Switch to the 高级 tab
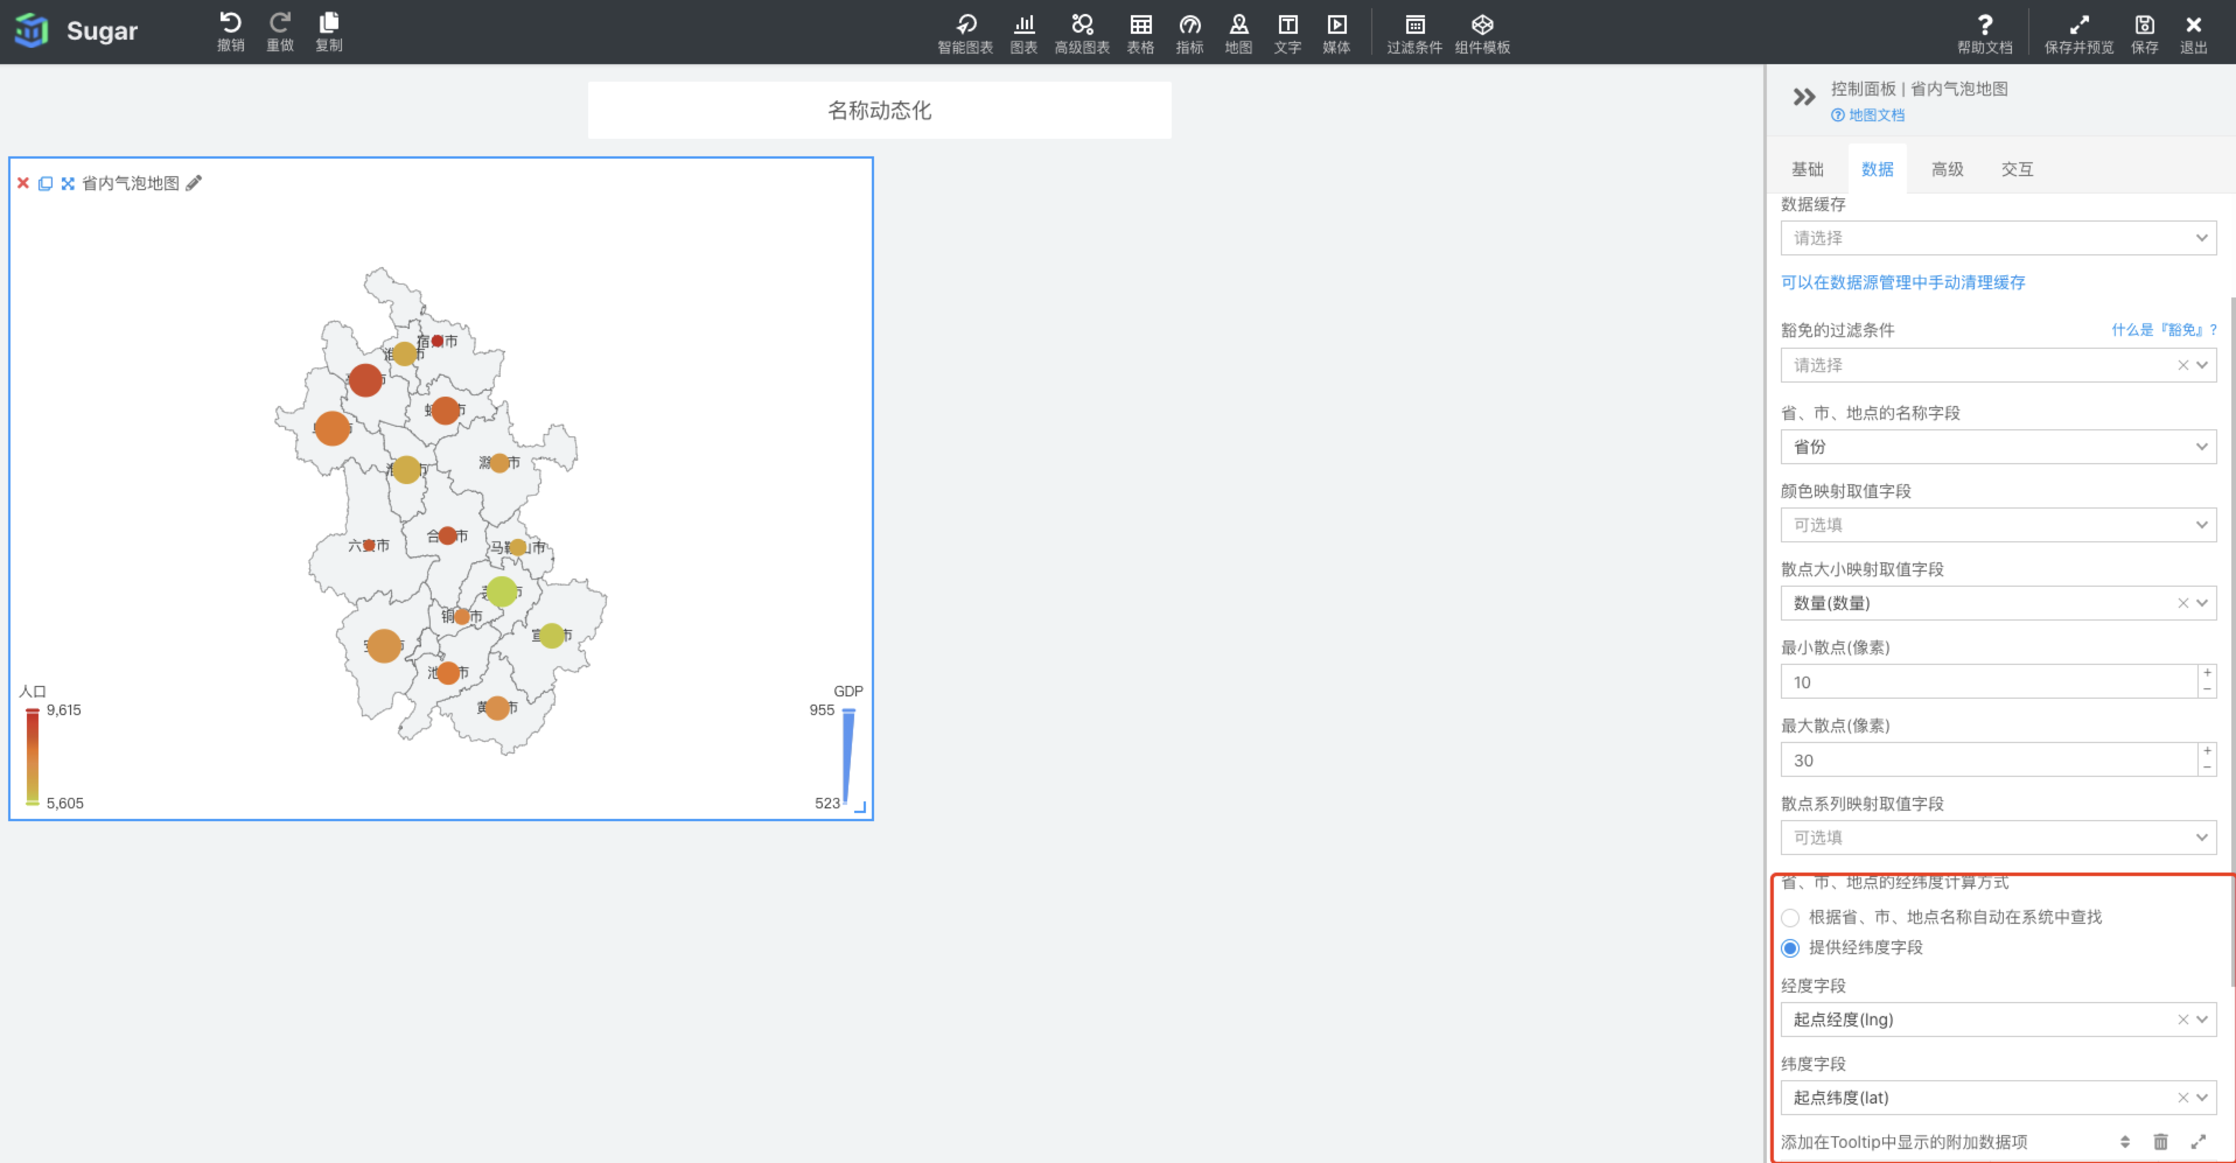 [x=1947, y=169]
